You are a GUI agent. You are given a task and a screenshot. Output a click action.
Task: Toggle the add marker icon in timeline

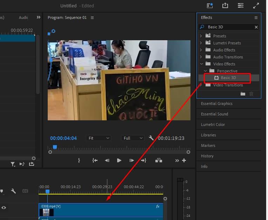click(1, 191)
